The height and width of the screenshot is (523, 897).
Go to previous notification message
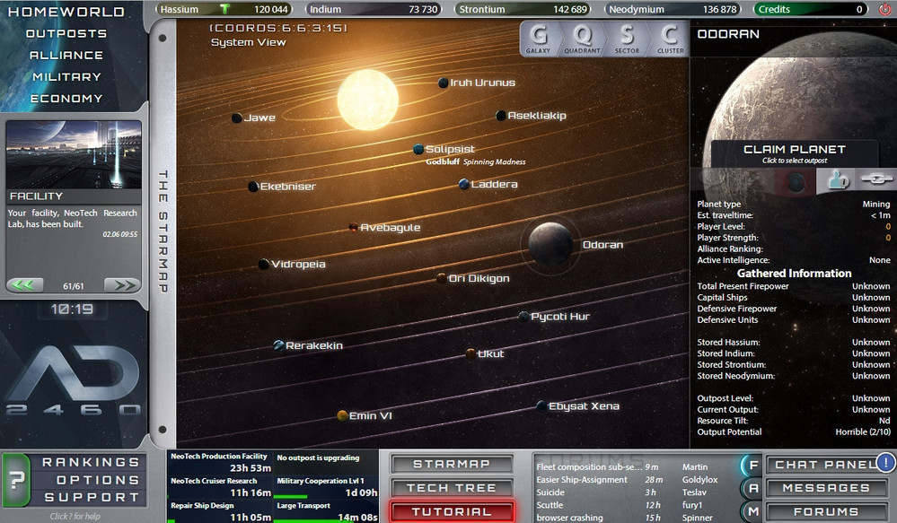(x=24, y=284)
